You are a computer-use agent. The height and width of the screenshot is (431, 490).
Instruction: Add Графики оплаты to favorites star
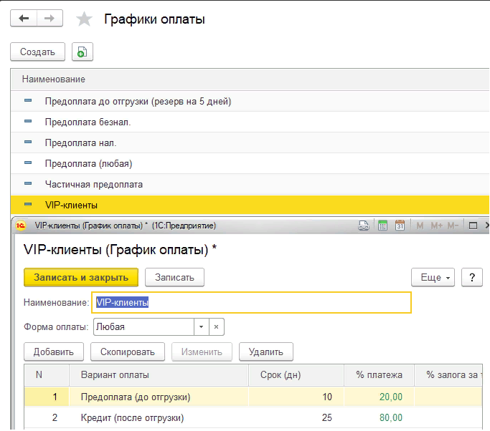pyautogui.click(x=84, y=19)
